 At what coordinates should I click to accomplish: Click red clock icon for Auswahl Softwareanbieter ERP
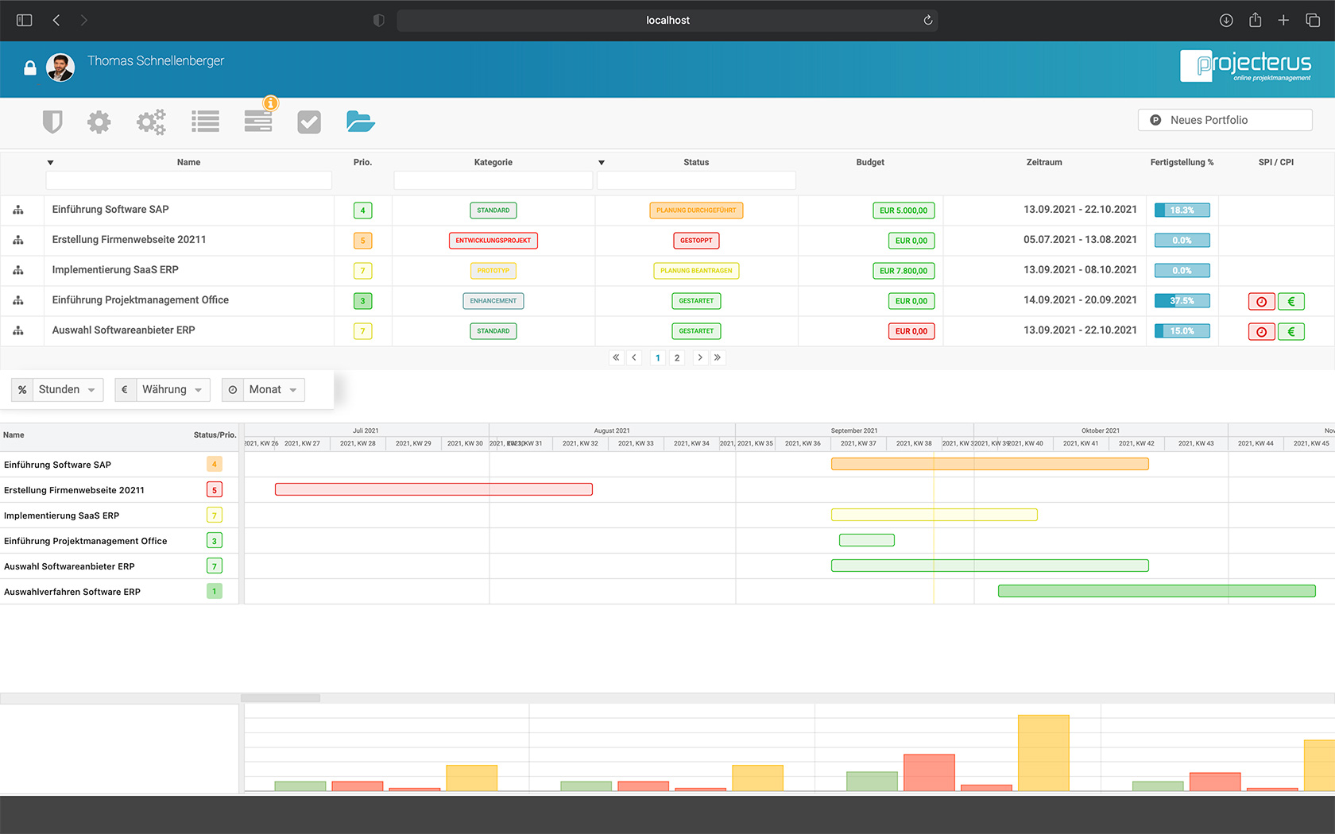[1261, 331]
